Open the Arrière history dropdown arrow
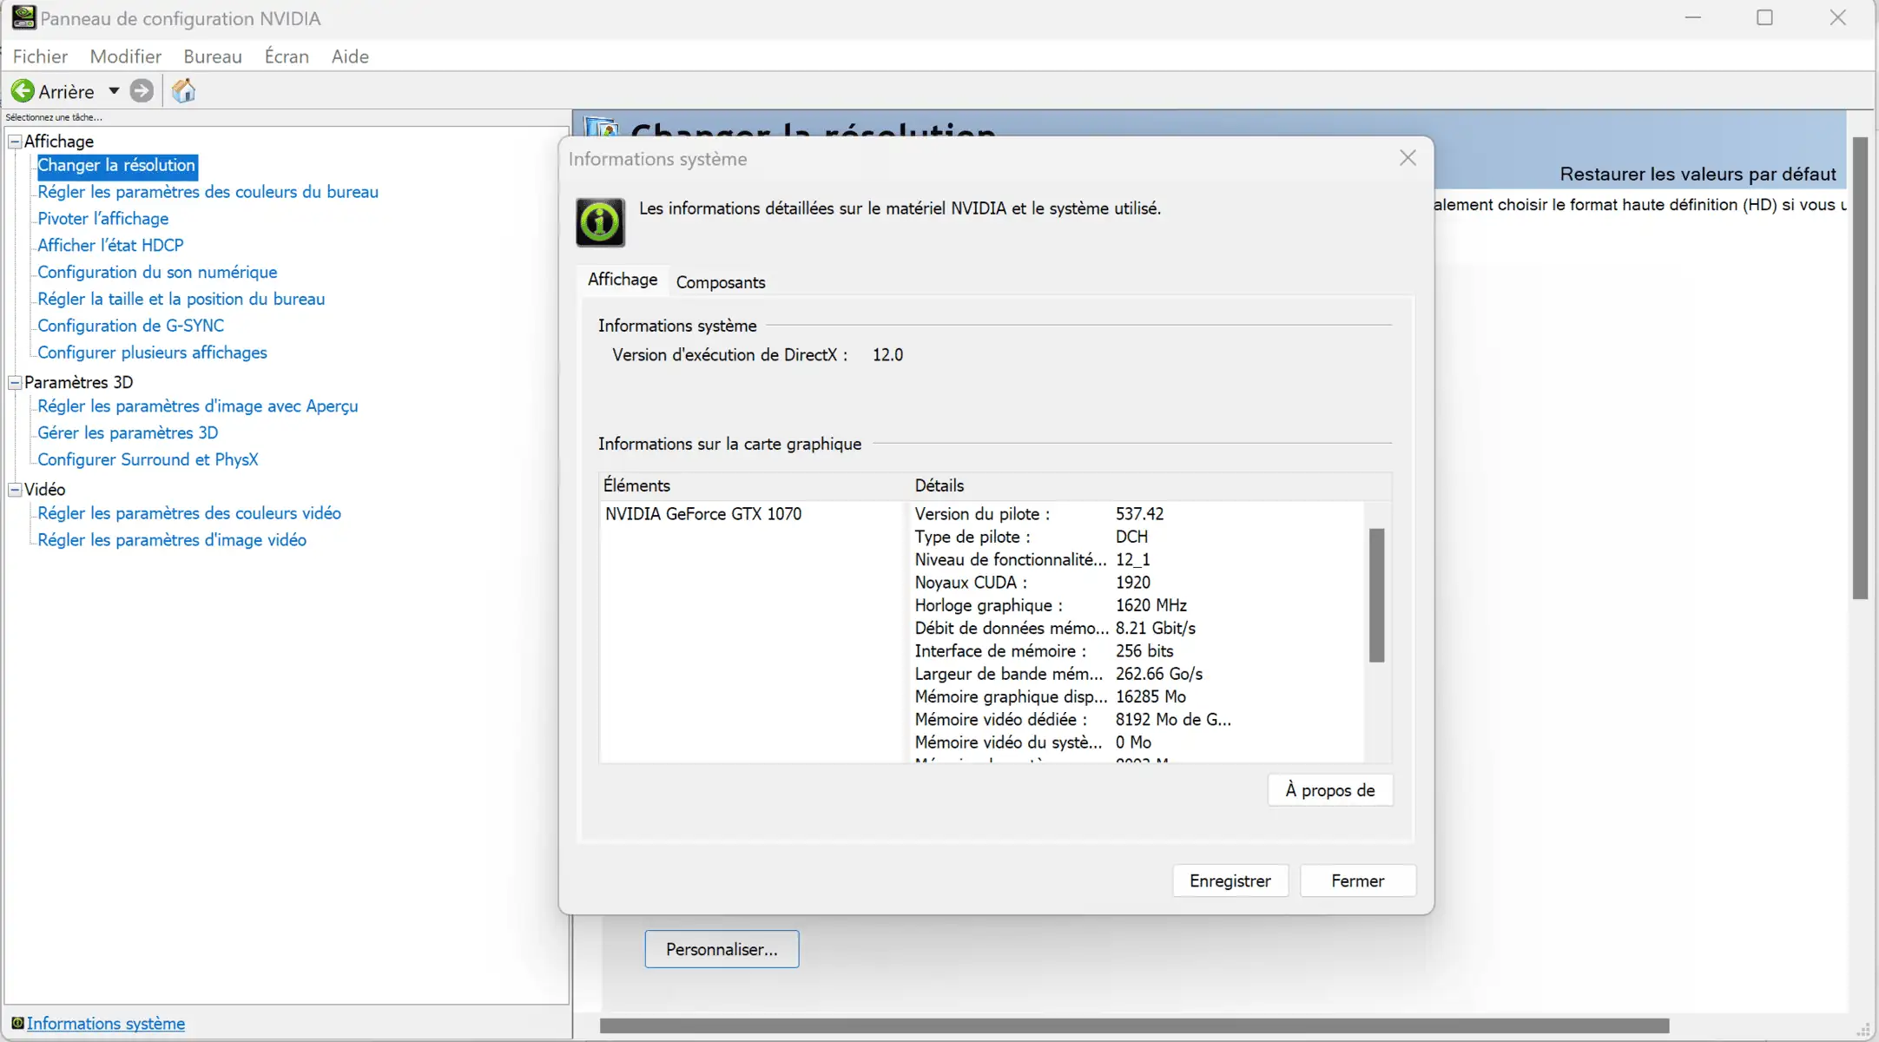The height and width of the screenshot is (1042, 1879). [114, 91]
